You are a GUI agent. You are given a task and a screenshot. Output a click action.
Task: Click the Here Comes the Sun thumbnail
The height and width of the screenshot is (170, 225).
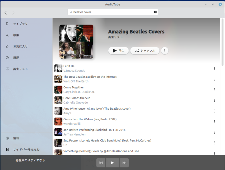click(58, 100)
